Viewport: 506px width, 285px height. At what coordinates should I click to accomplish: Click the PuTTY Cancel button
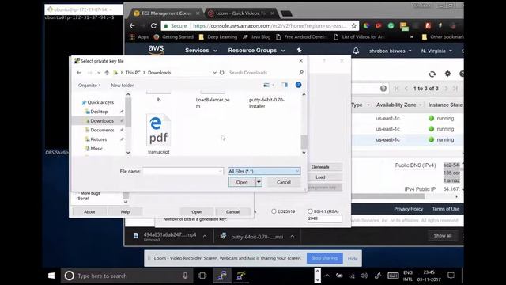click(232, 212)
